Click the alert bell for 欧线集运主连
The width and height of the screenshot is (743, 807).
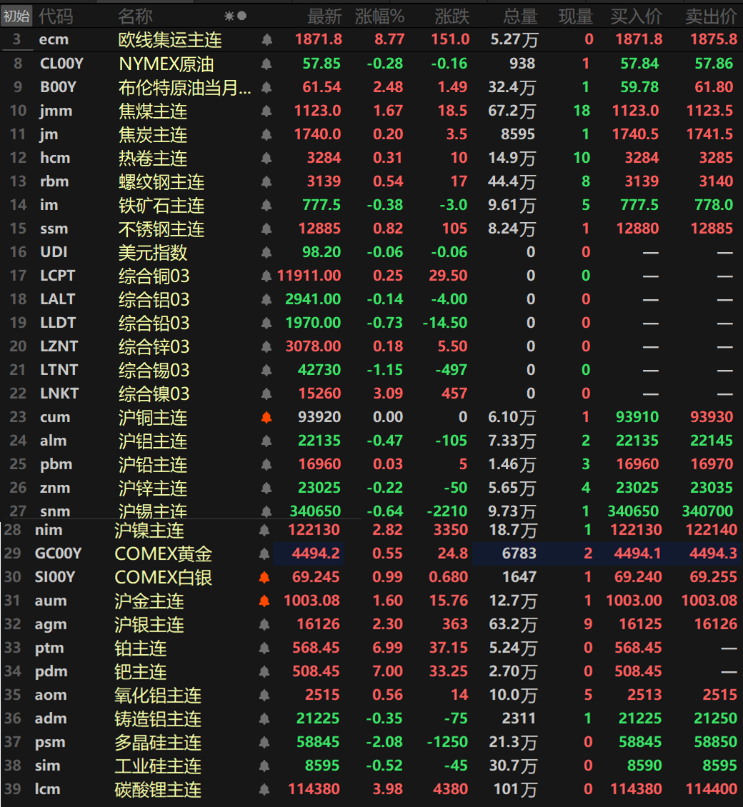tap(266, 40)
